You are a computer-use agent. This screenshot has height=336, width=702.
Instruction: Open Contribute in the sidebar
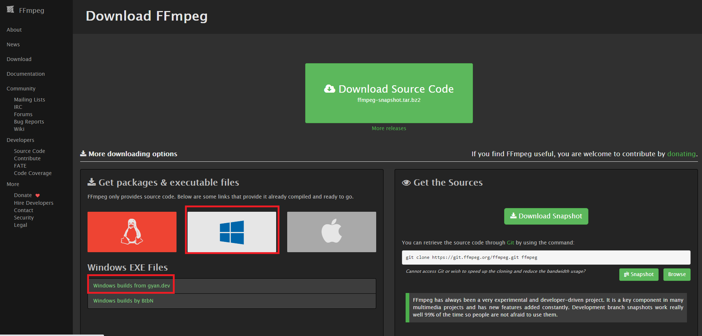[x=27, y=158]
